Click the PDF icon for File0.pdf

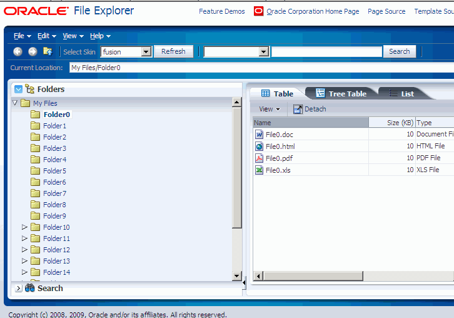click(259, 158)
